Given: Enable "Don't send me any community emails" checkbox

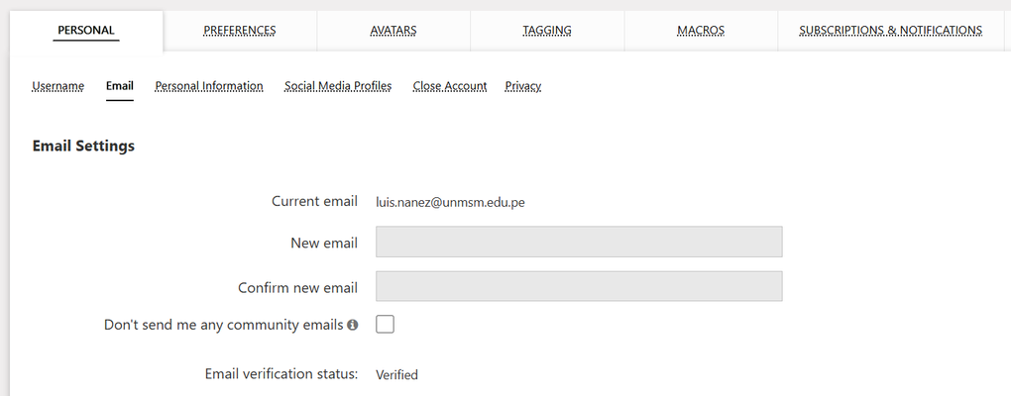Looking at the screenshot, I should [x=385, y=324].
